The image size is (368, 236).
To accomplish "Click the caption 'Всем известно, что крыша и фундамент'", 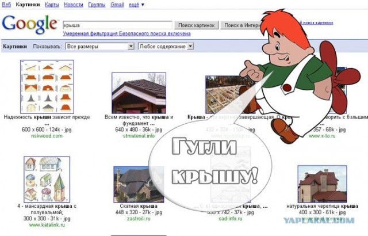I will pyautogui.click(x=139, y=120).
